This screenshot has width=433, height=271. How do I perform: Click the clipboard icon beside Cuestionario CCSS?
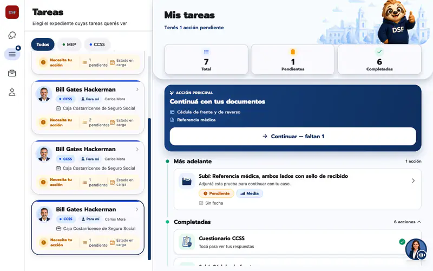coord(187,242)
